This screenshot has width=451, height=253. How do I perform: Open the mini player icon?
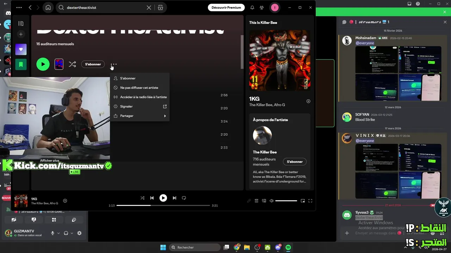[303, 201]
